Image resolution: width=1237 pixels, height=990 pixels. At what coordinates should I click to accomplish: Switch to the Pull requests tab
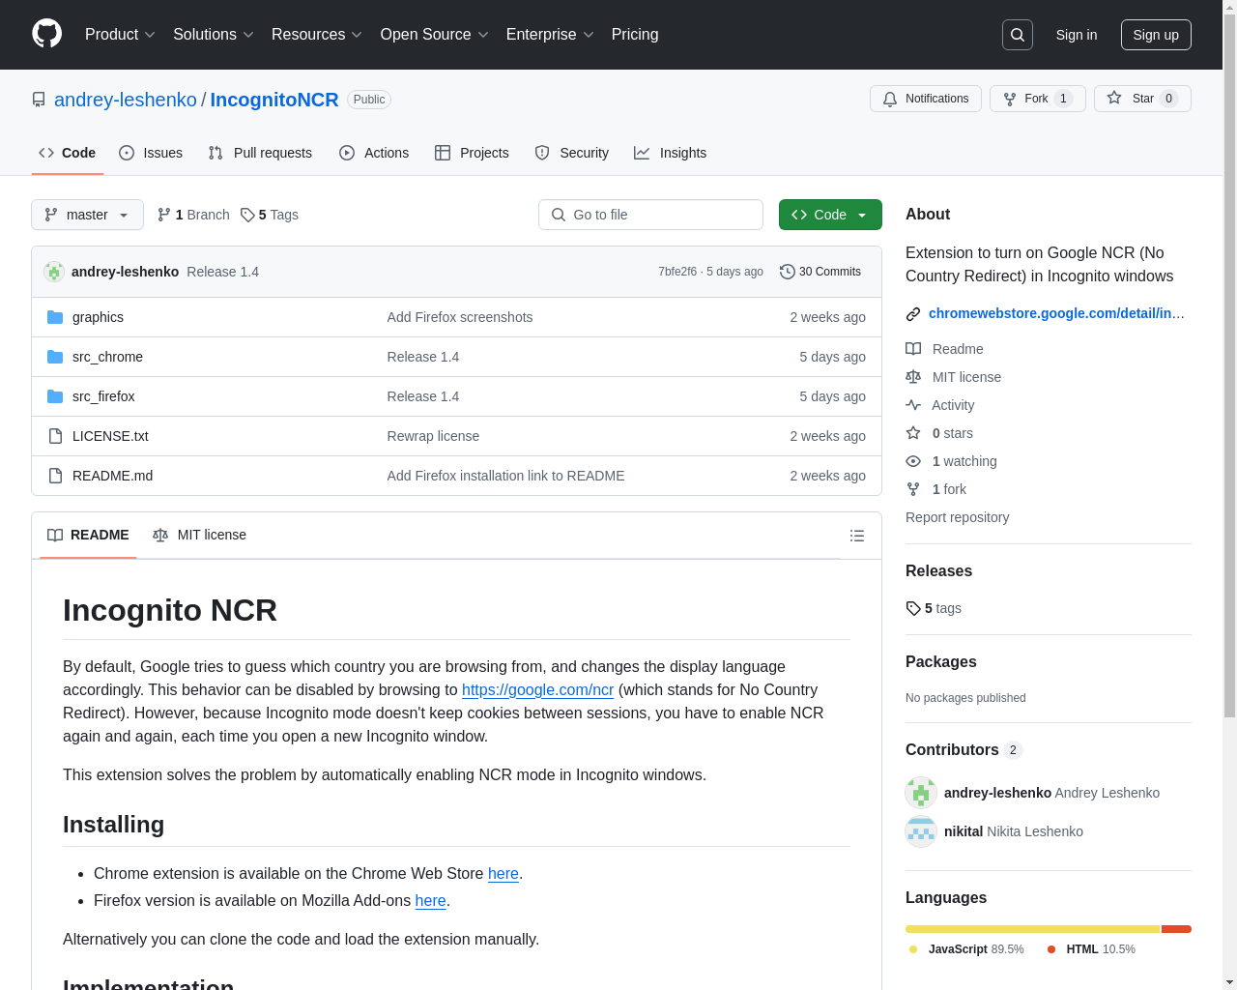260,153
